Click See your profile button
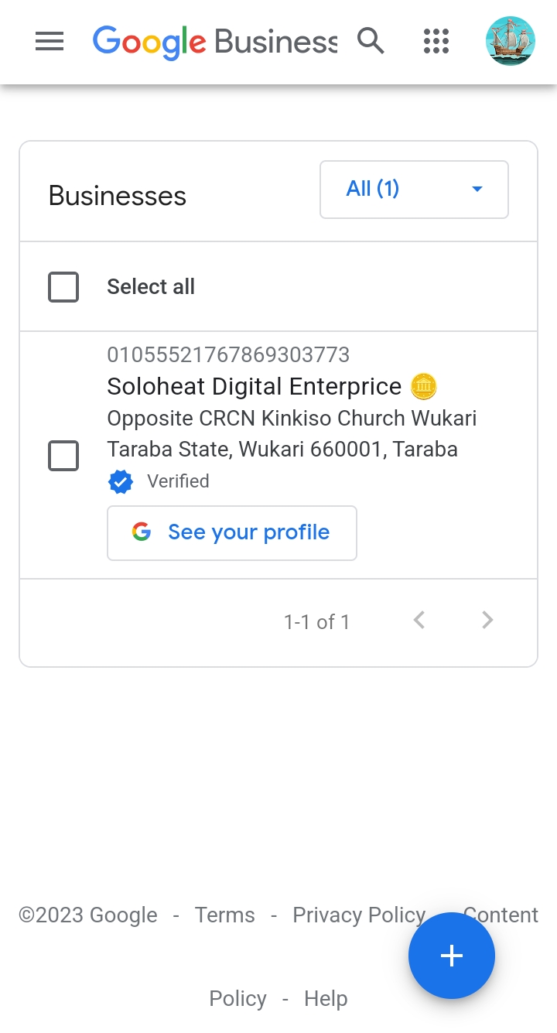This screenshot has width=557, height=1033. 232,532
